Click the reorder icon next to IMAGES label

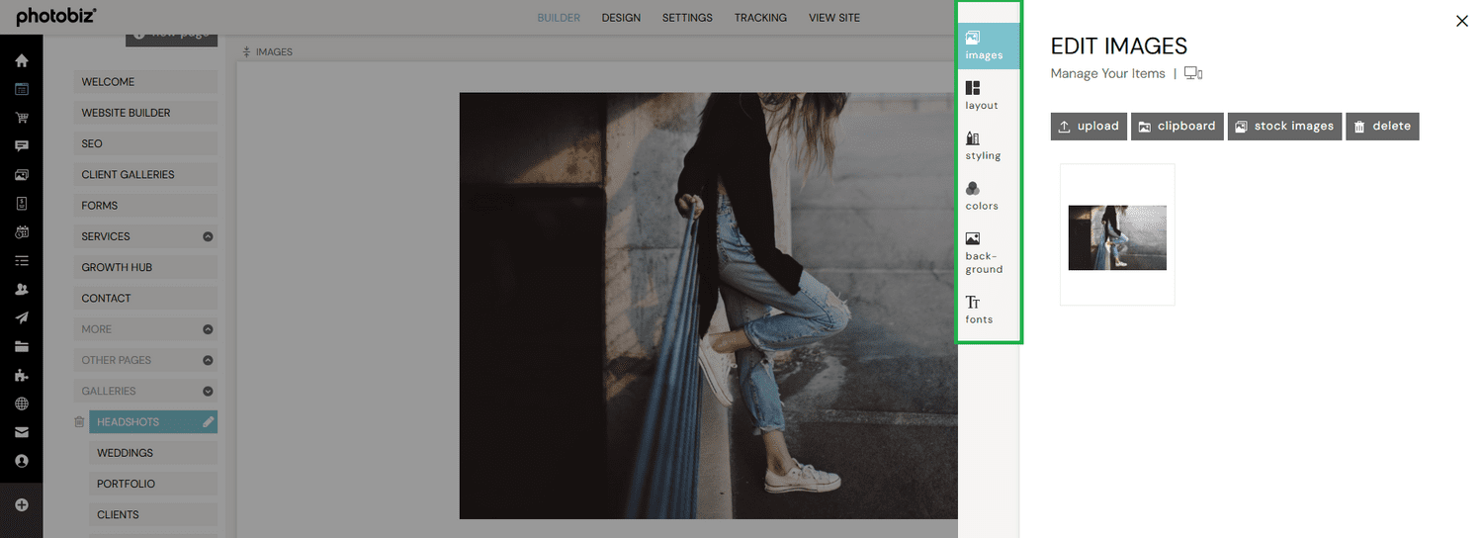(x=247, y=51)
